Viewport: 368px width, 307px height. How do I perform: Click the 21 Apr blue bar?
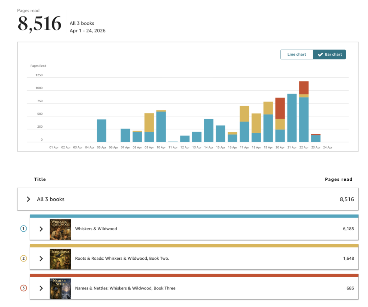(292, 118)
